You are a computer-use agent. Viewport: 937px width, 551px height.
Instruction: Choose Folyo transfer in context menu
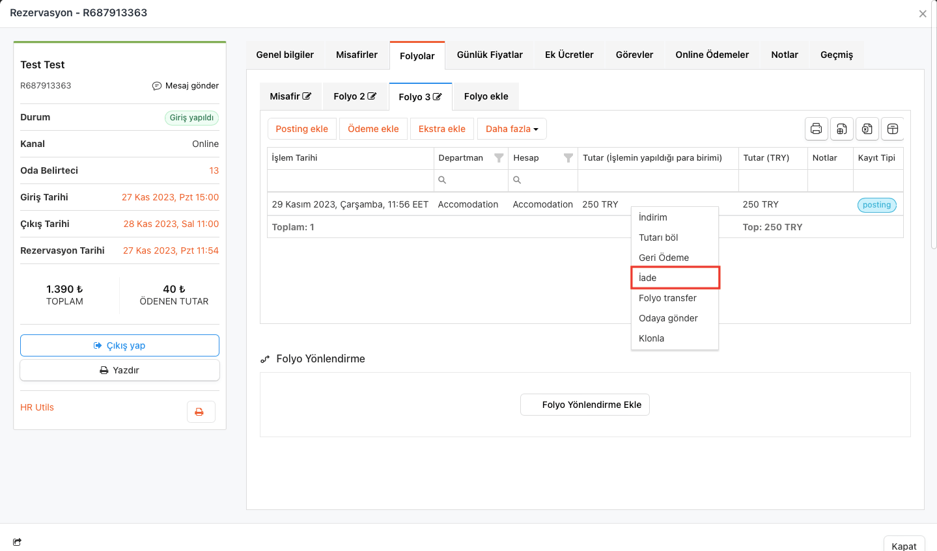pyautogui.click(x=667, y=298)
